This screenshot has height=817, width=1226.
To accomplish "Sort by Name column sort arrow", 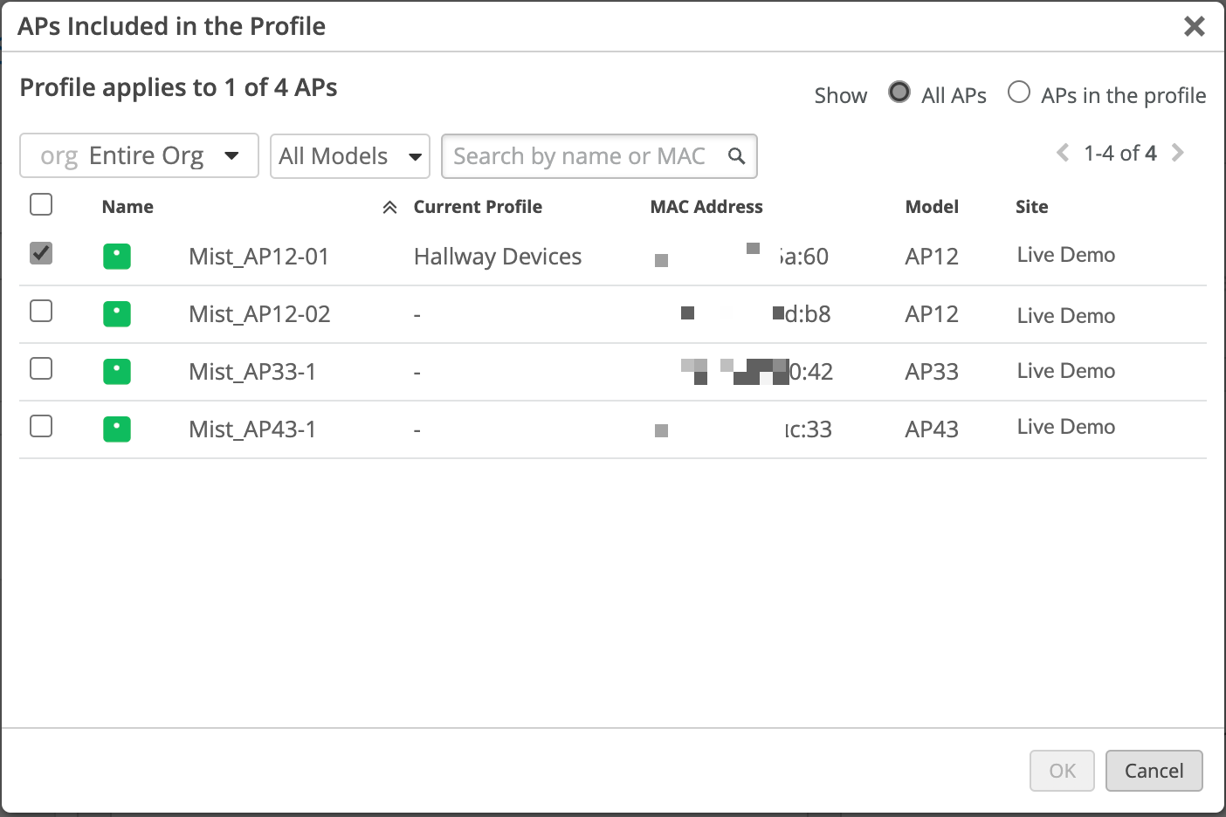I will [x=389, y=208].
